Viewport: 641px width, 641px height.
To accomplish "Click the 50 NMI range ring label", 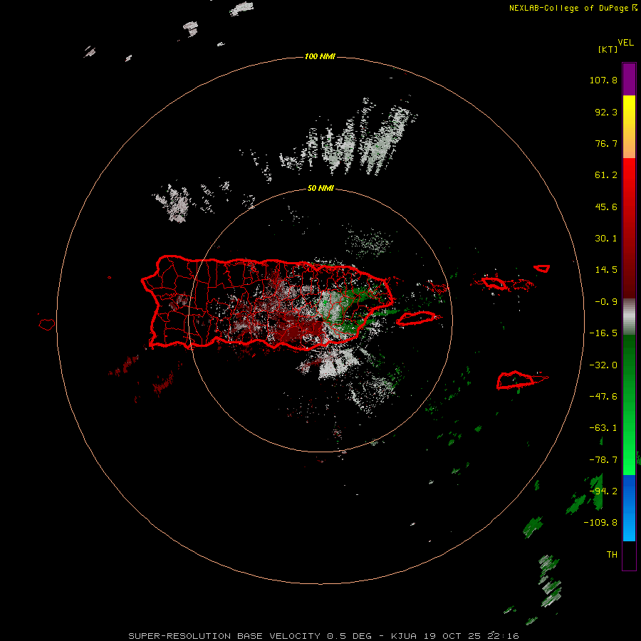I will [x=320, y=189].
